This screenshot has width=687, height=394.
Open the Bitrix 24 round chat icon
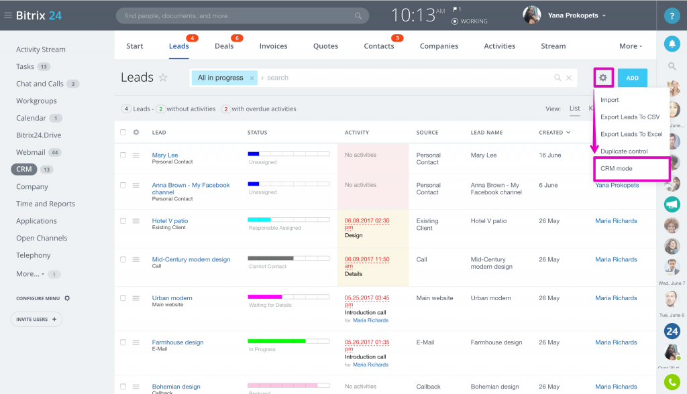coord(672,332)
